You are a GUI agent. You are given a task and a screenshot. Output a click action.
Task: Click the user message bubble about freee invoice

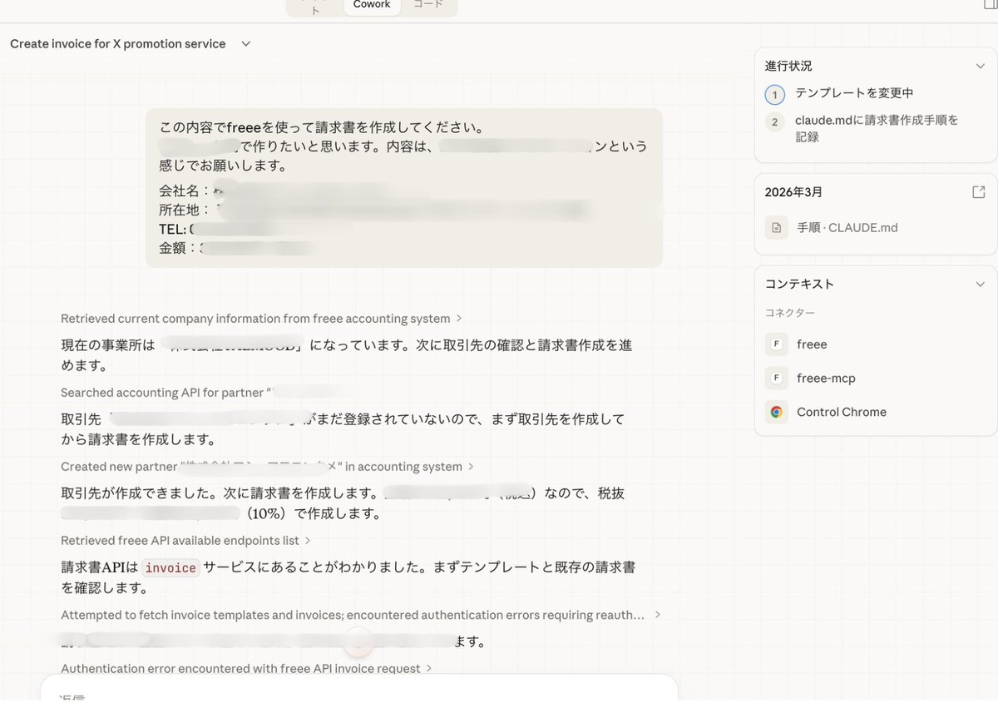[x=404, y=188]
